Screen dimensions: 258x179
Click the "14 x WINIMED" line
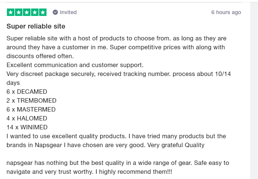(27, 127)
